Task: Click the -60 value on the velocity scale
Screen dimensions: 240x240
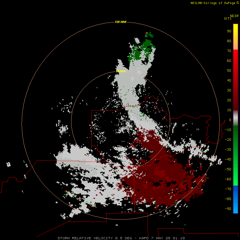Action: (x=228, y=179)
